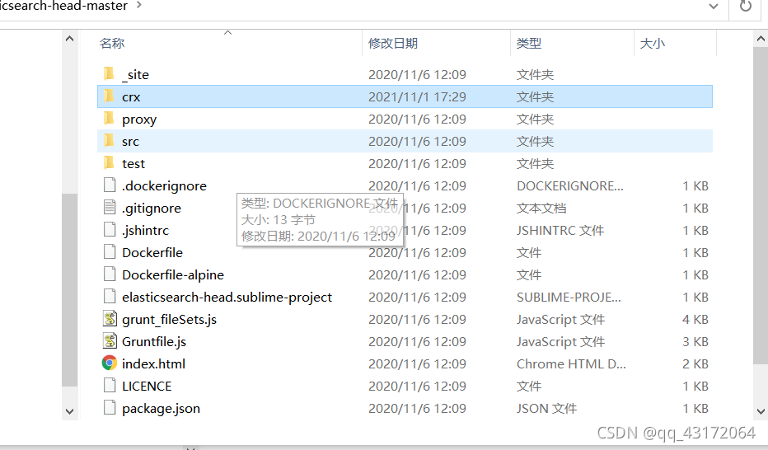This screenshot has height=450, width=768.
Task: Click the JSHINTRC 文件 type cell
Action: tap(560, 231)
